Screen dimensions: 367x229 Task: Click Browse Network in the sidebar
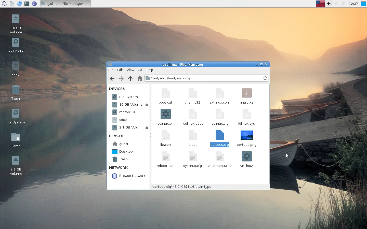pos(132,176)
